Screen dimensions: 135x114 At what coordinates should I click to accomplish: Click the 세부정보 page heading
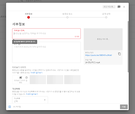tap(19, 24)
